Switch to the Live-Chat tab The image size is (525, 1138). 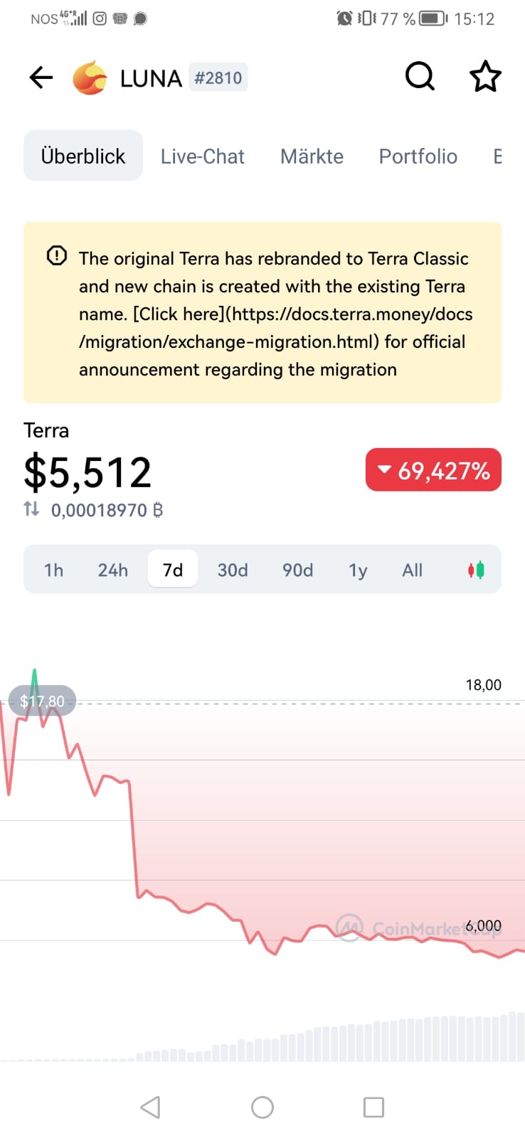203,156
